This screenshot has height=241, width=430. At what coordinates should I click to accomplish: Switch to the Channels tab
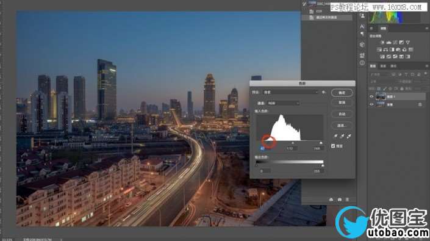[383, 66]
